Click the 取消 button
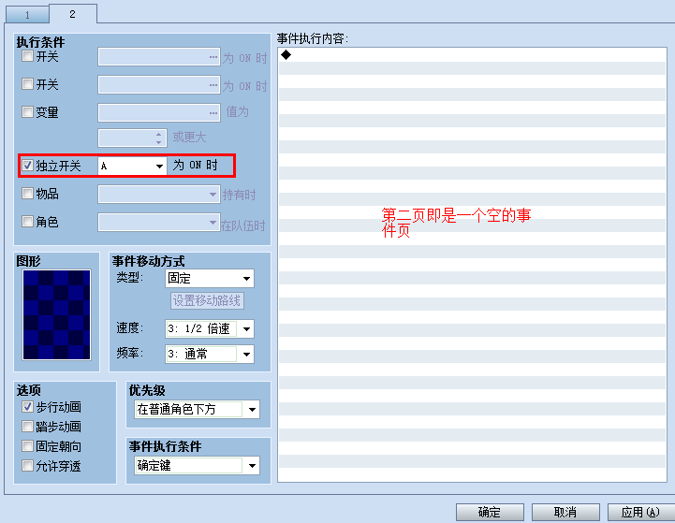 [x=565, y=513]
